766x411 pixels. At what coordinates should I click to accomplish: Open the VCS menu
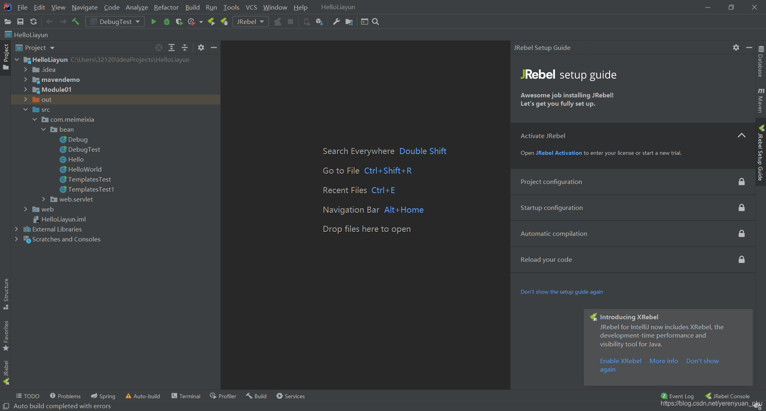(251, 7)
